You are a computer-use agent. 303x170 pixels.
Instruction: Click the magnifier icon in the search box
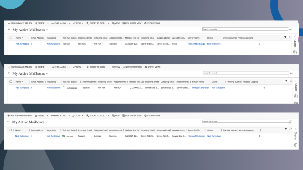(290, 29)
